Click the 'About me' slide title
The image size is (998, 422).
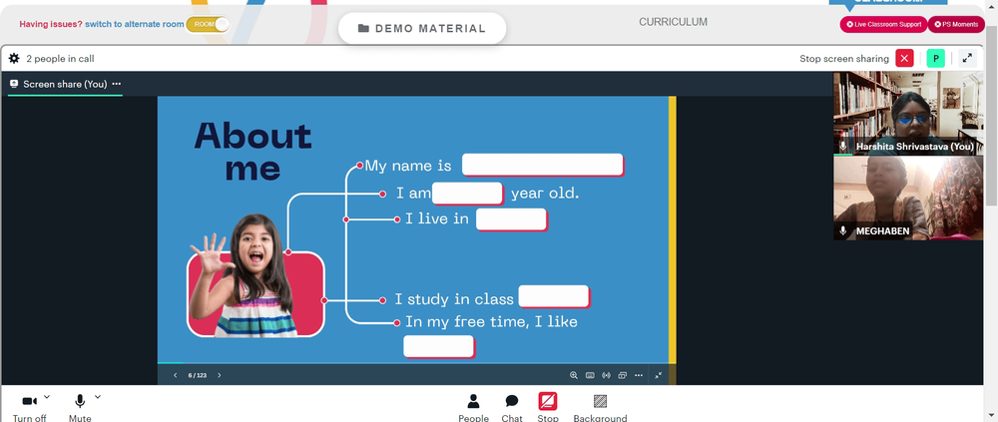click(252, 152)
